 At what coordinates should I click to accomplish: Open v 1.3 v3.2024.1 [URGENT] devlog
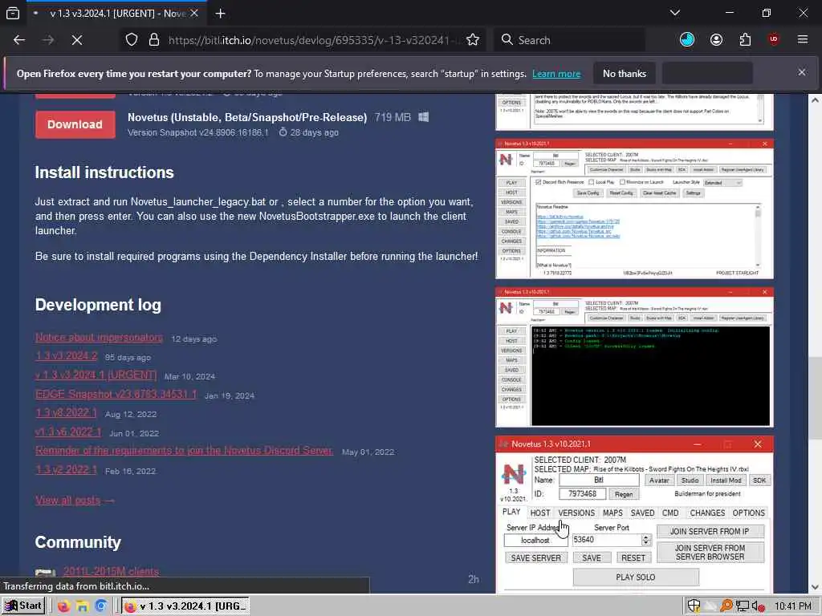96,375
